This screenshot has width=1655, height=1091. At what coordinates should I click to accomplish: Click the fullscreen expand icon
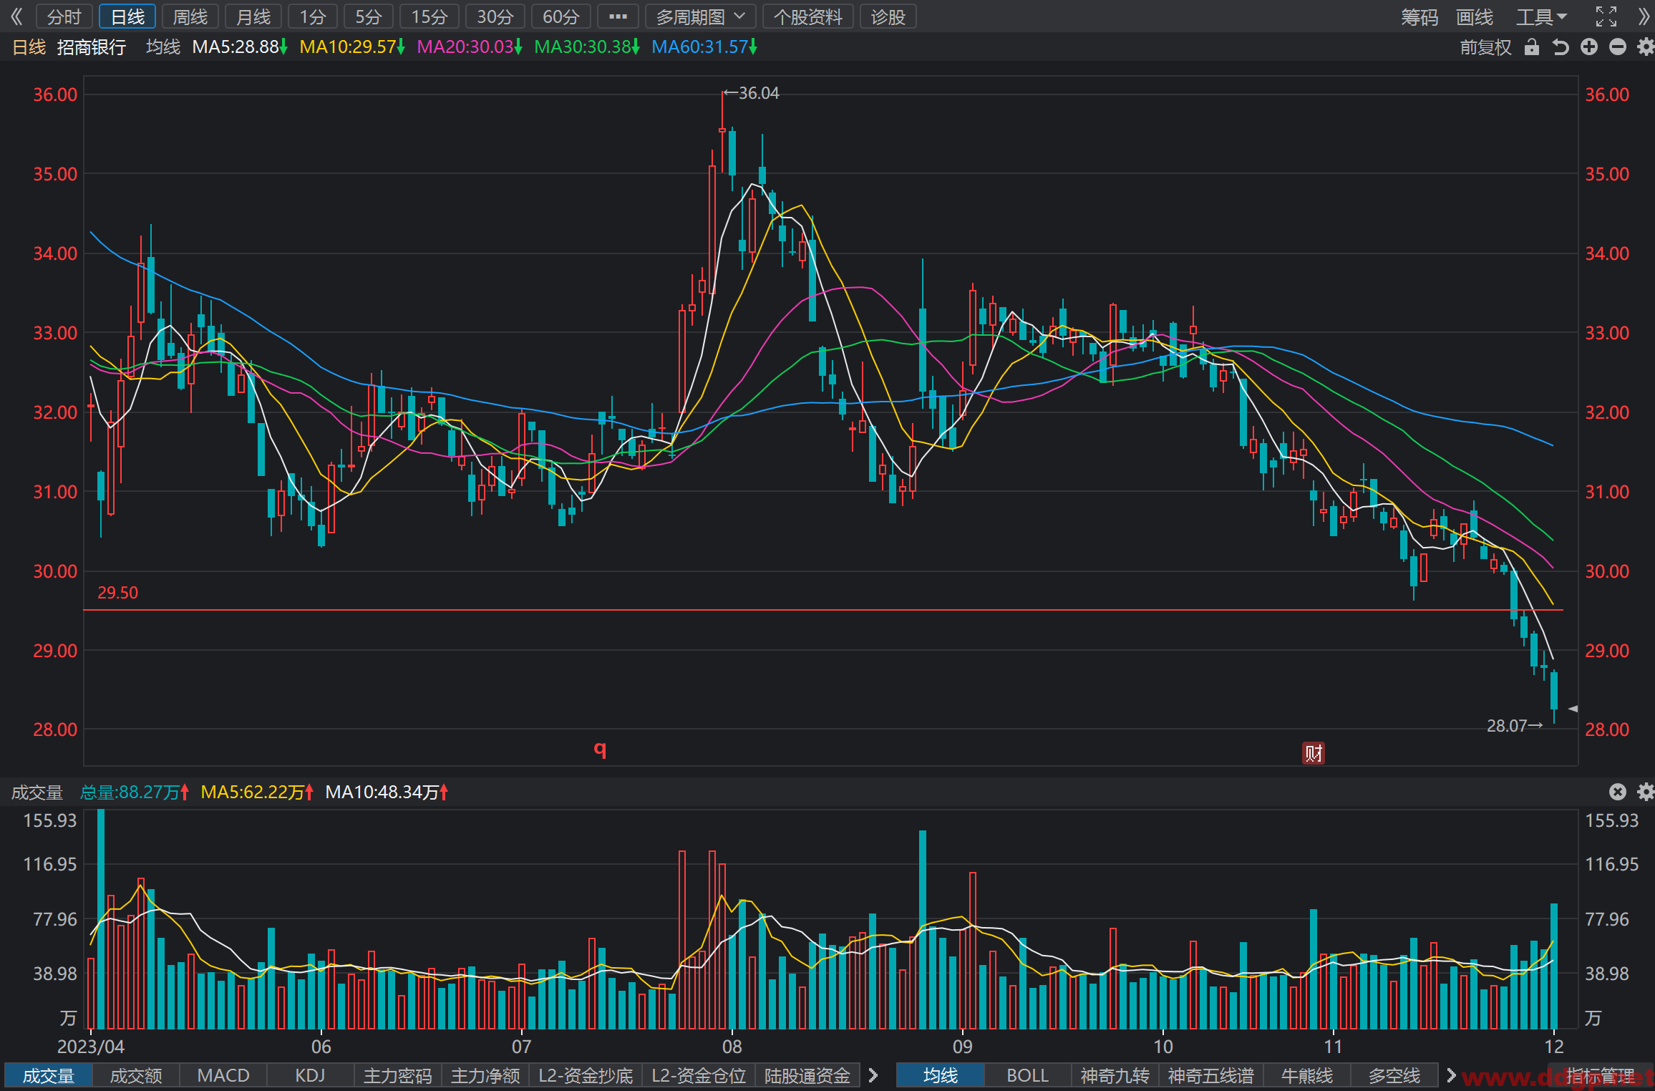(x=1606, y=16)
